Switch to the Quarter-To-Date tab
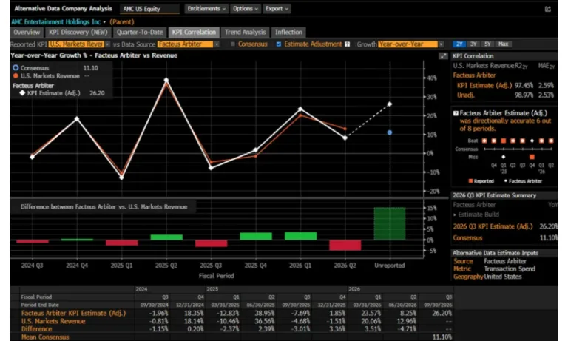Viewport: 568px width, 341px height. 140,33
